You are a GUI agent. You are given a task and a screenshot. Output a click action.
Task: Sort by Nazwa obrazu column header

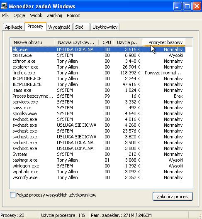click(32, 42)
